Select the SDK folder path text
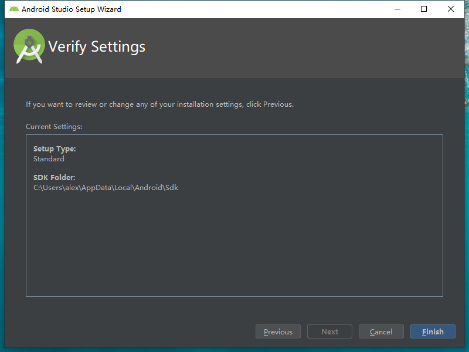Image resolution: width=469 pixels, height=352 pixels. pyautogui.click(x=106, y=188)
